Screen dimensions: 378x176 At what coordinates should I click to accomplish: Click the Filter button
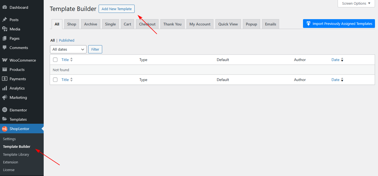tap(95, 49)
